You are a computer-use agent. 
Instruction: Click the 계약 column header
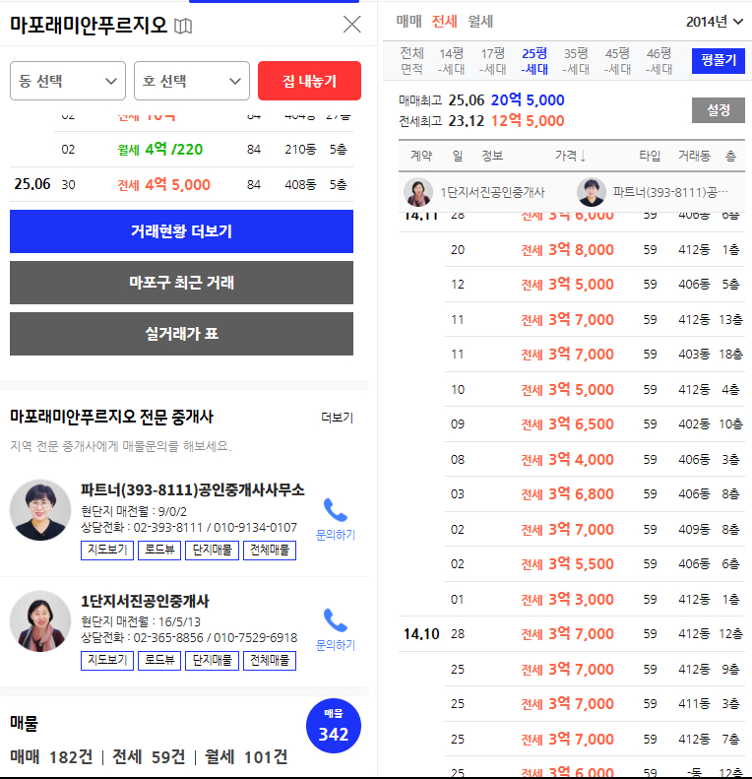click(x=420, y=156)
